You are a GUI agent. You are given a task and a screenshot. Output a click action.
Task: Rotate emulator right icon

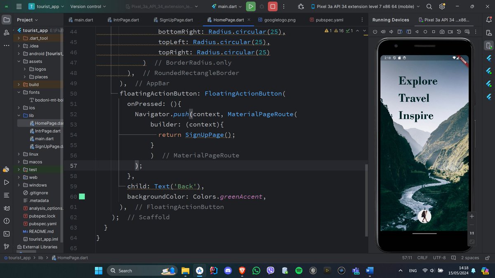coord(408,32)
